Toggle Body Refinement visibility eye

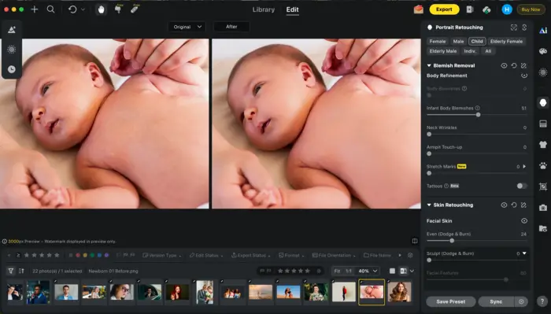tap(524, 76)
